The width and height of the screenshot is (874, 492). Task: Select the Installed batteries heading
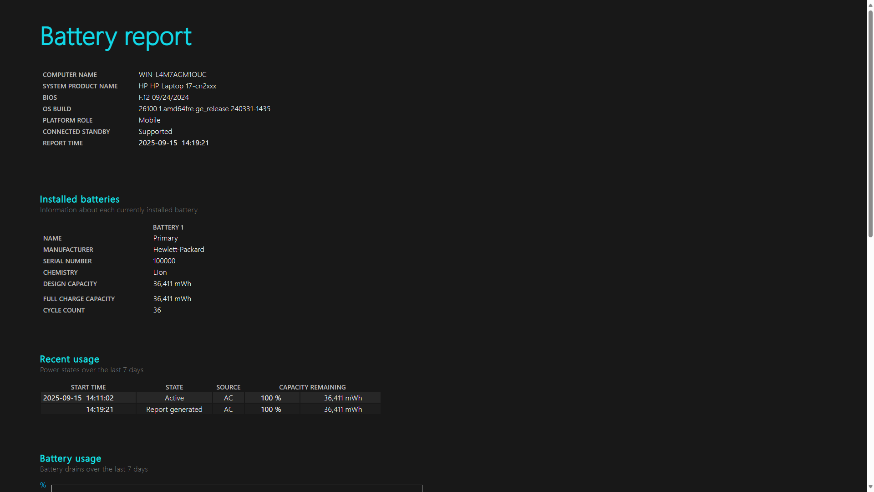tap(80, 199)
